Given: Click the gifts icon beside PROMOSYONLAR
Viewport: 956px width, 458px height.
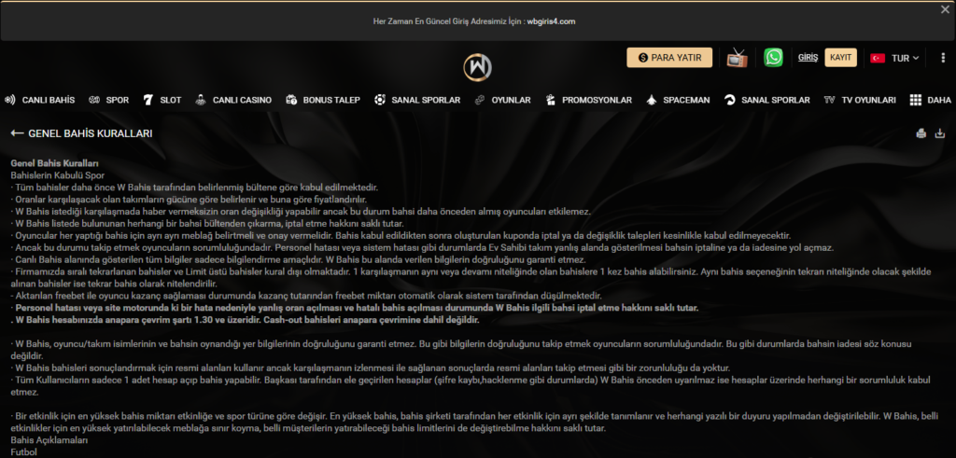Looking at the screenshot, I should [x=551, y=100].
